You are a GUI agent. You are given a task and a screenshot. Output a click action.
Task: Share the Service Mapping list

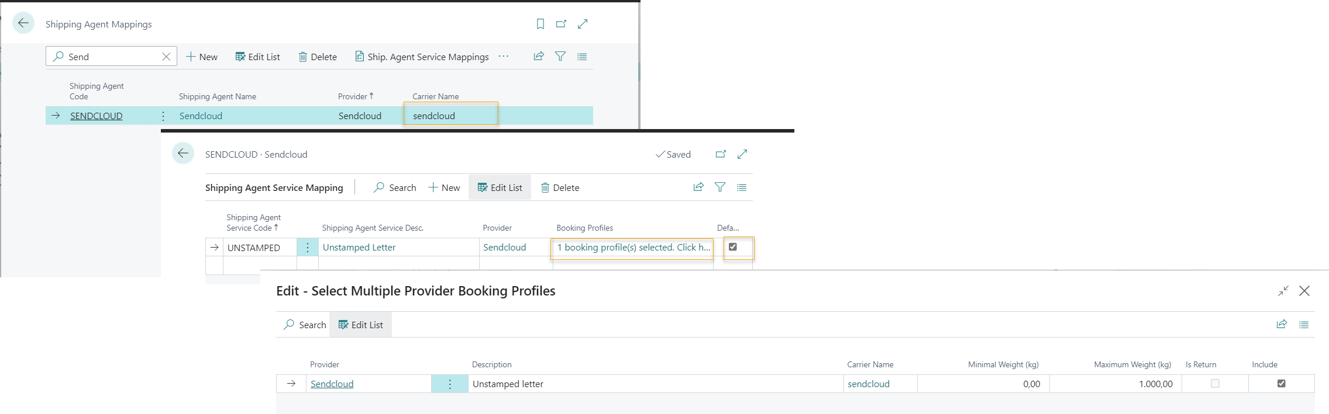click(x=698, y=187)
